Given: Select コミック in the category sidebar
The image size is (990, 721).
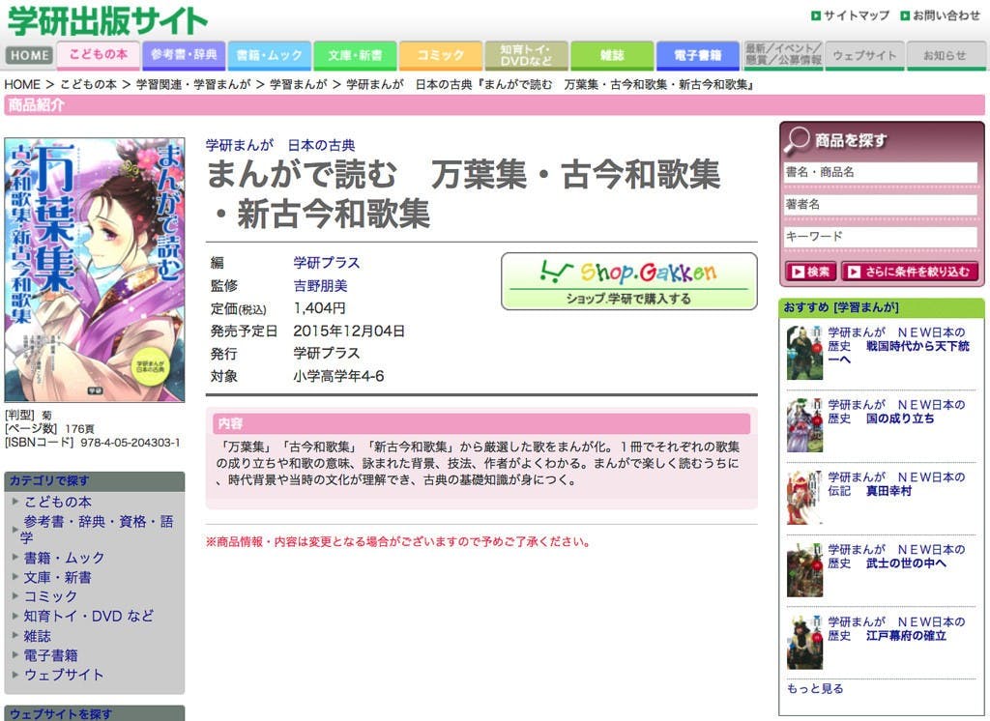Looking at the screenshot, I should (x=50, y=596).
